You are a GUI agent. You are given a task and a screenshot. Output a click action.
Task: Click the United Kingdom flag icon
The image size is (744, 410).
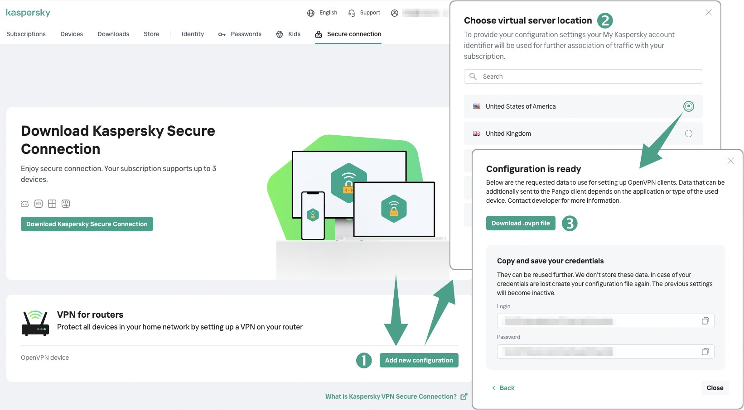click(477, 133)
